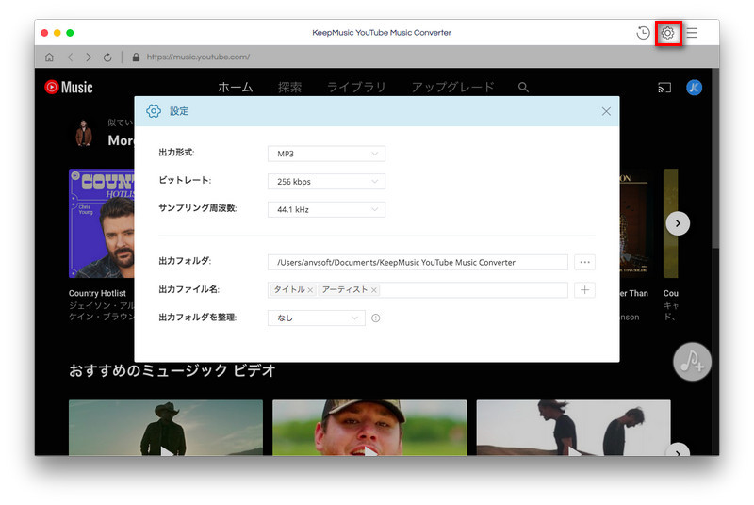This screenshot has width=754, height=505.
Task: Remove the アーティスト tag
Action: tap(373, 290)
